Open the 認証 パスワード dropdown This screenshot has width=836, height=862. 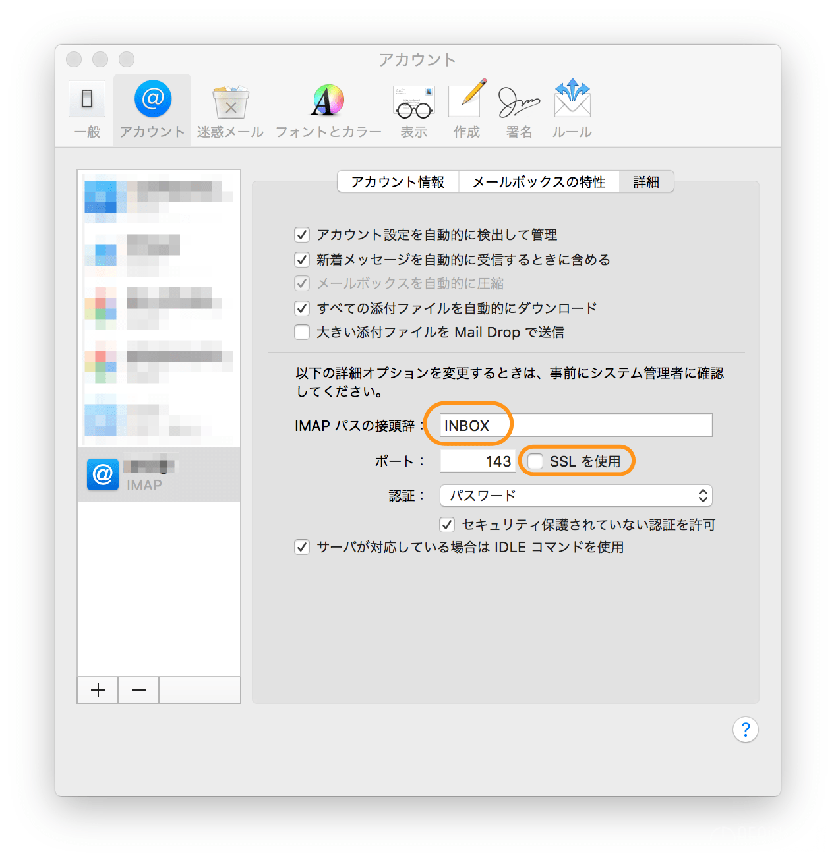pyautogui.click(x=576, y=496)
